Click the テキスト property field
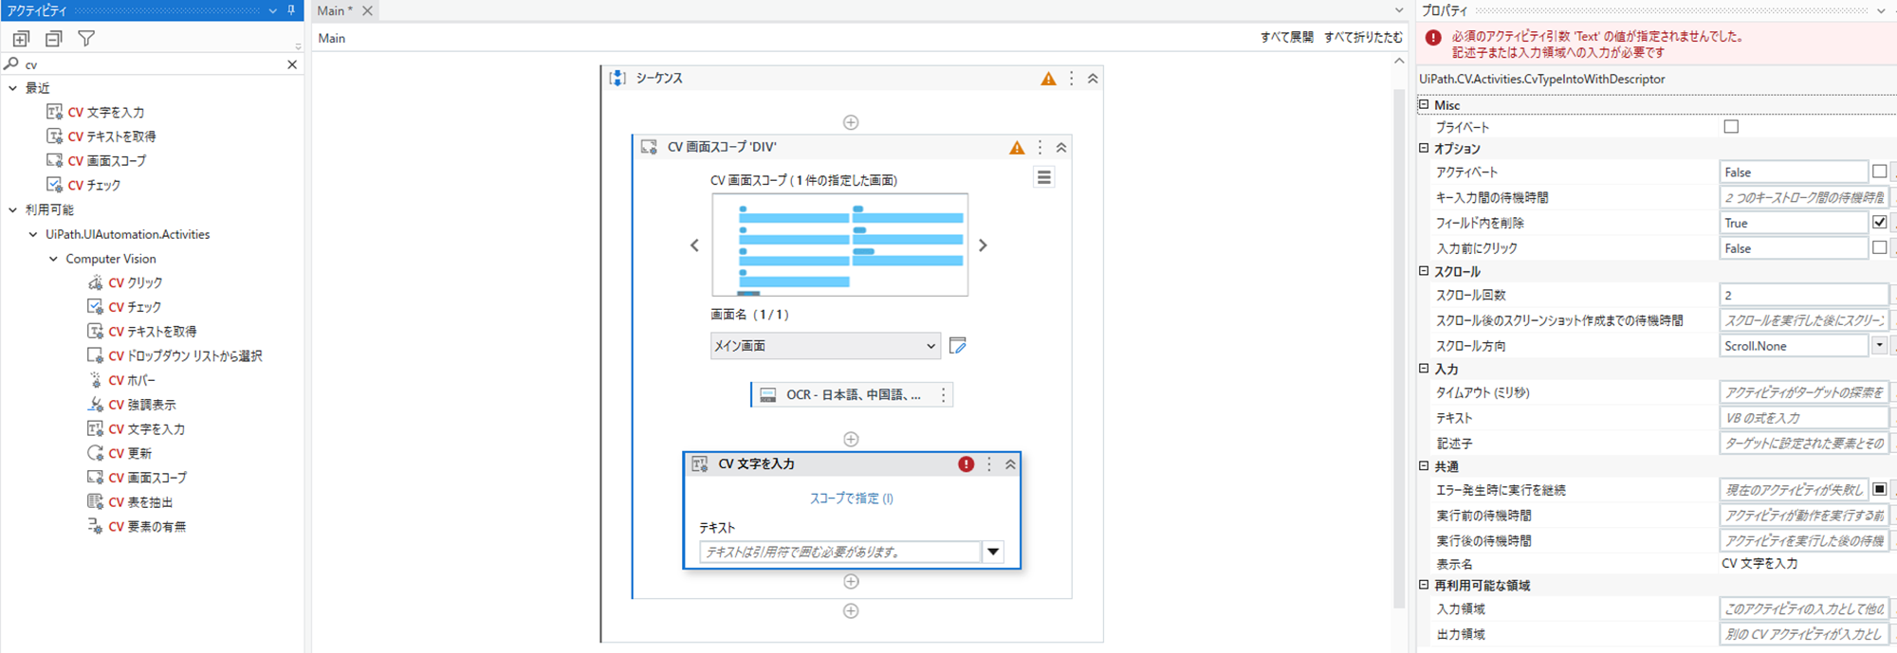This screenshot has width=1897, height=653. (x=1803, y=418)
